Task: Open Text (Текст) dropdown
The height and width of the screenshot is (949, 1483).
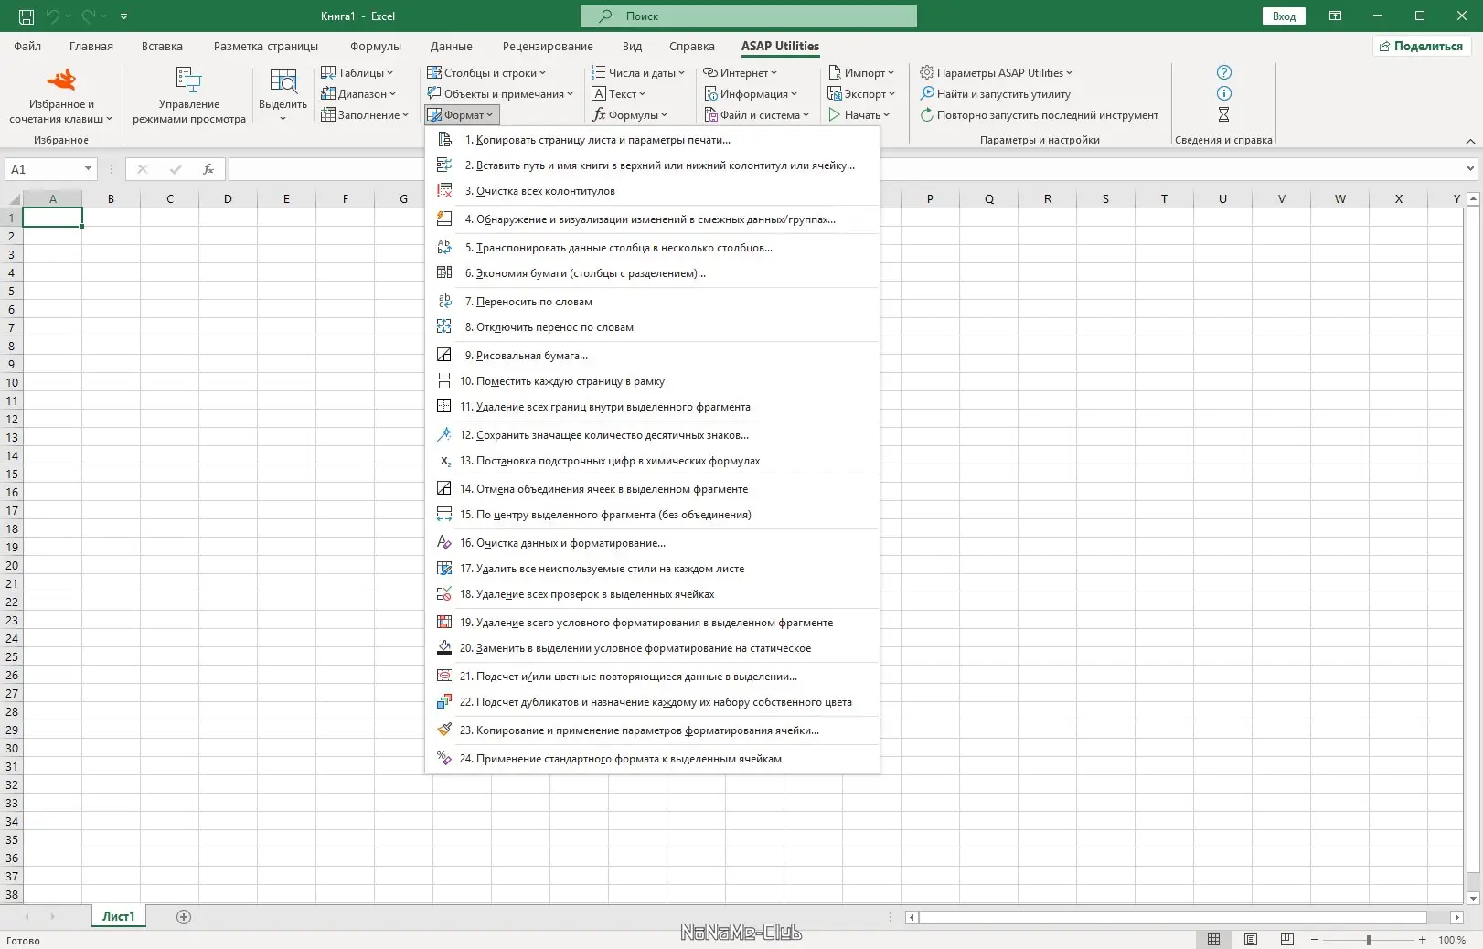Action: click(619, 94)
